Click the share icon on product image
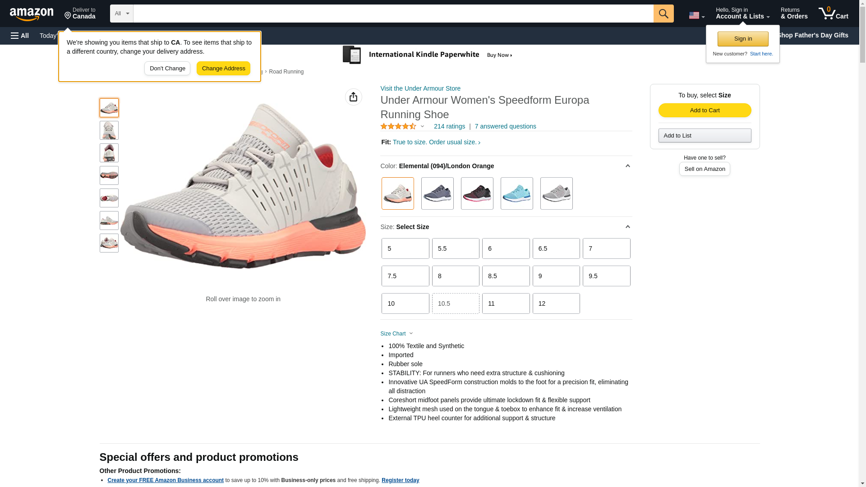This screenshot has width=866, height=487. tap(354, 97)
